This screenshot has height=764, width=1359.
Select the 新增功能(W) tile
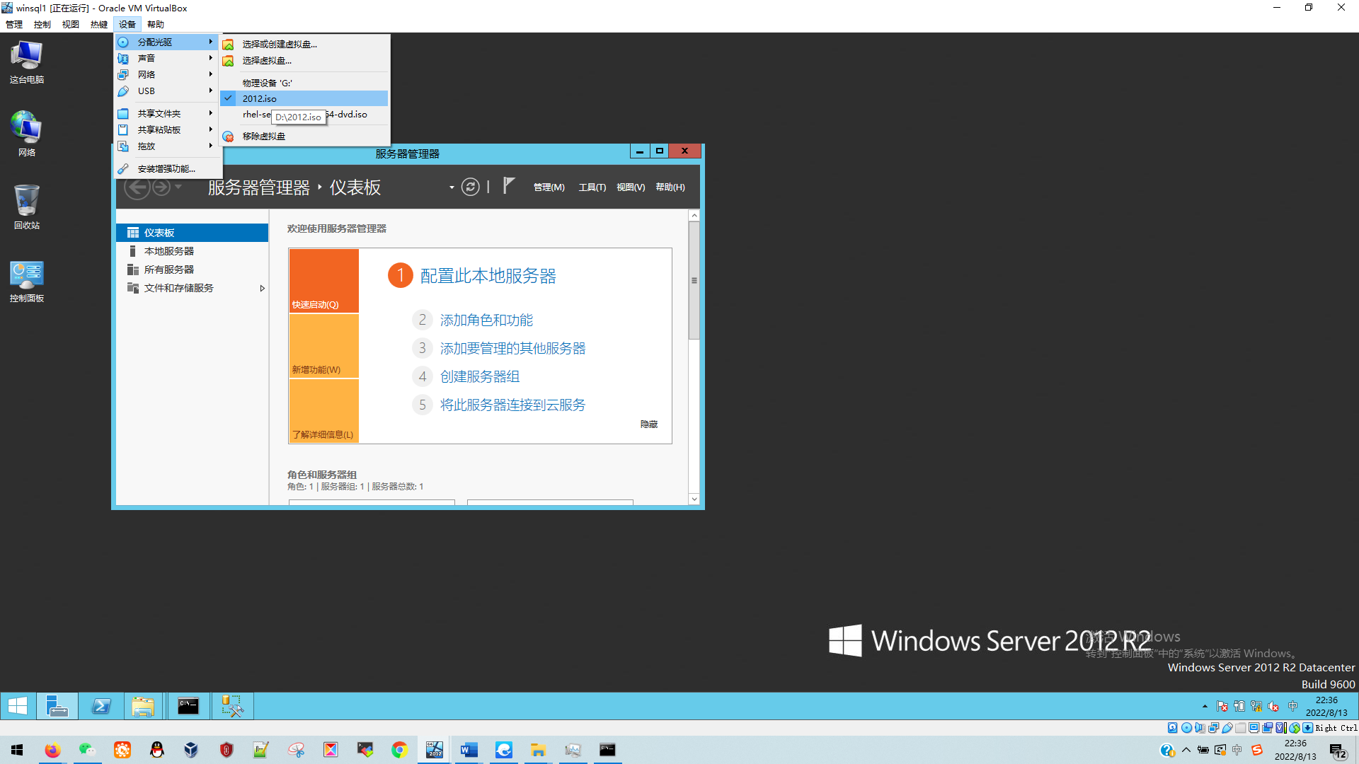324,346
